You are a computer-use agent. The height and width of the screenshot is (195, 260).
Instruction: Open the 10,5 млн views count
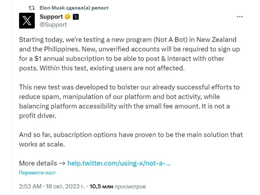tap(101, 186)
